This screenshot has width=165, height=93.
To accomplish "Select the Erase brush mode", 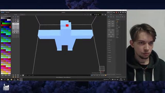I will point(15,26).
